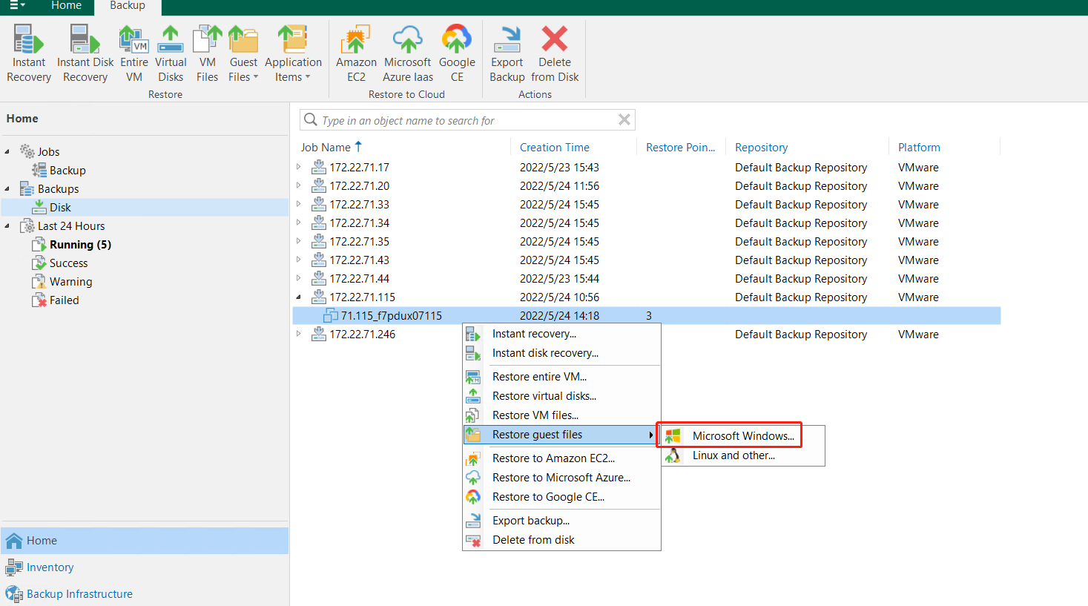
Task: Switch to the Backup ribbon tab
Action: (128, 6)
